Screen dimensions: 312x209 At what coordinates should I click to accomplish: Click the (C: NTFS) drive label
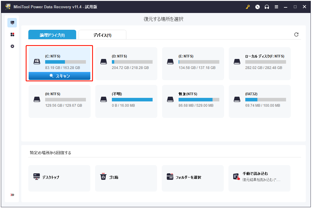(53, 56)
